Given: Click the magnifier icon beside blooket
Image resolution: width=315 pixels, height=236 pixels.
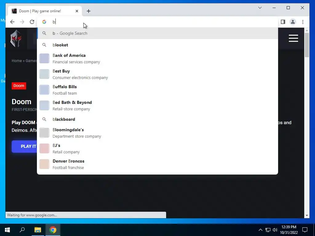Looking at the screenshot, I should tap(44, 45).
